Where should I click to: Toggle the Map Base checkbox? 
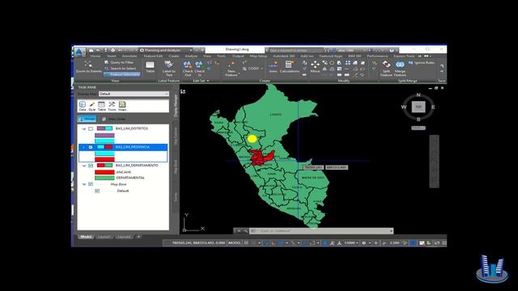click(91, 184)
